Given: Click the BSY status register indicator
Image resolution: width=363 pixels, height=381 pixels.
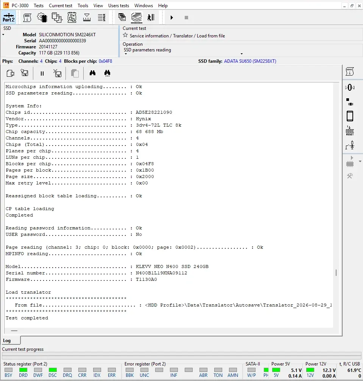Looking at the screenshot, I should [x=8, y=370].
